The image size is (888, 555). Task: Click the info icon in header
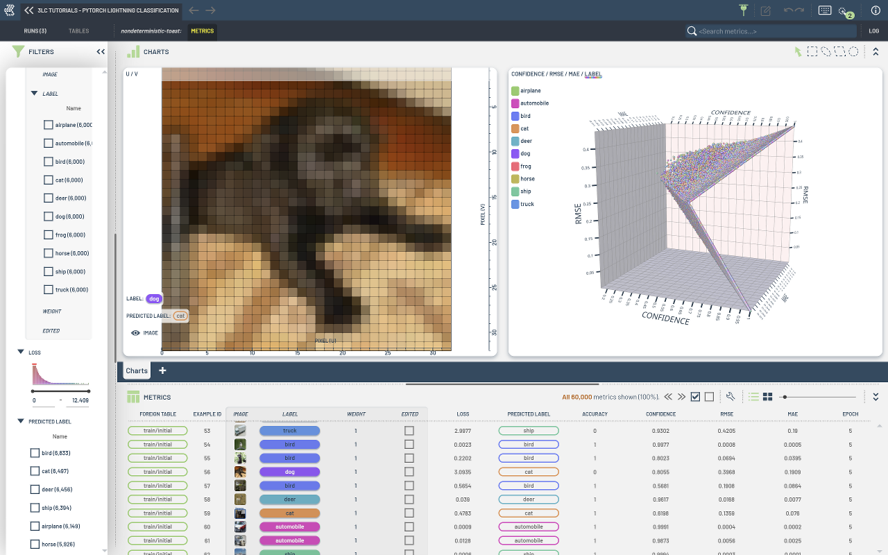pos(875,10)
